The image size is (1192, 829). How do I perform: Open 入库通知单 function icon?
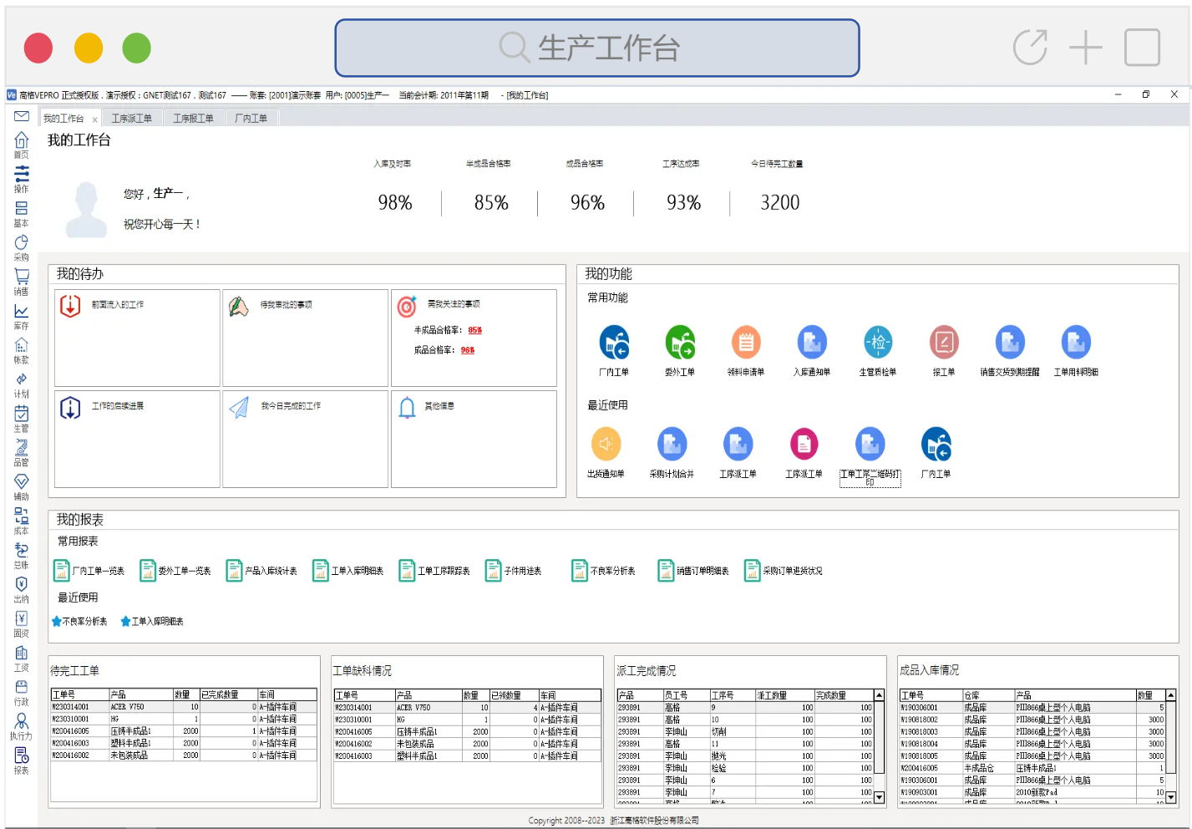click(x=811, y=343)
